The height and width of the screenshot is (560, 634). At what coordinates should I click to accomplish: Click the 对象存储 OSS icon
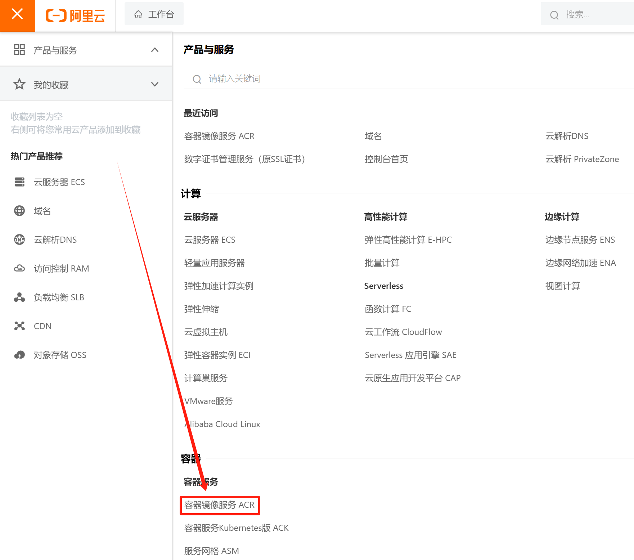click(19, 355)
